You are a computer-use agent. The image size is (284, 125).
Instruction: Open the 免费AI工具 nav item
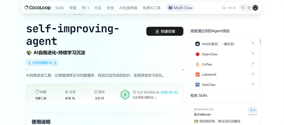click(152, 8)
